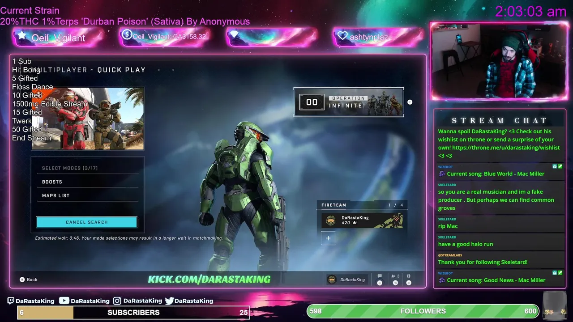Screen dimensions: 573x322
Task: Click the crown icon next to 420
Action: click(x=355, y=223)
